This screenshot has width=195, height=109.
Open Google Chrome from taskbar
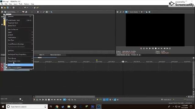pos(57,107)
